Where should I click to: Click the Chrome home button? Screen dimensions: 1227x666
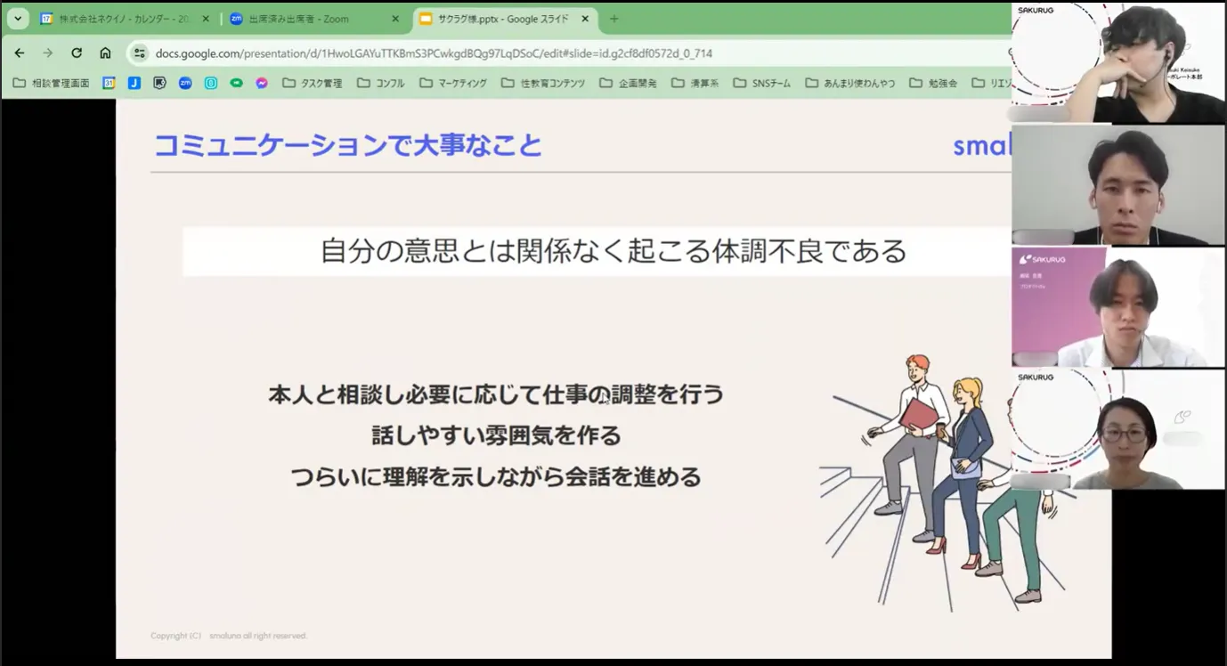coord(105,53)
